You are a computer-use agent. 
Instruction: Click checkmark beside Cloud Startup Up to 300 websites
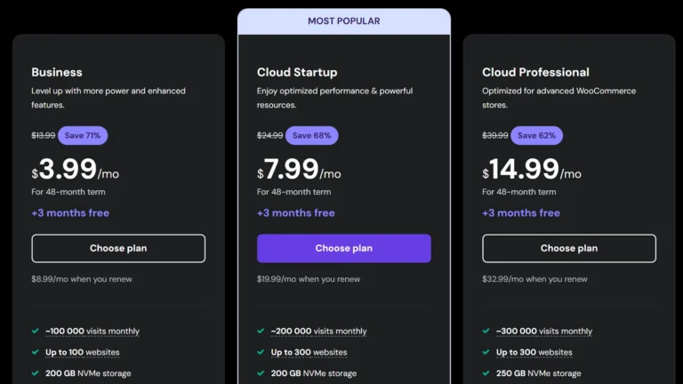(x=261, y=352)
